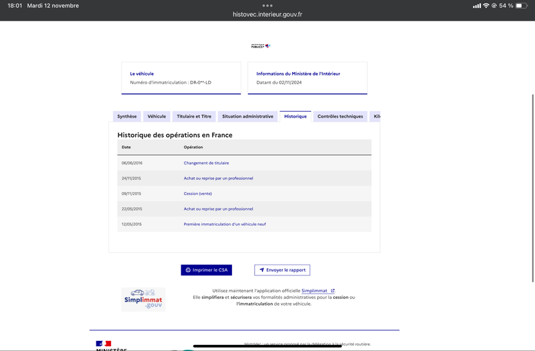The image size is (535, 351).
Task: Open the Achat ou reprise entry dated 22/05/2015
Action: coord(219,209)
